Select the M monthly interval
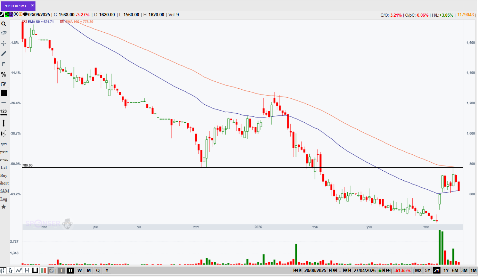This screenshot has width=478, height=277. (x=89, y=270)
